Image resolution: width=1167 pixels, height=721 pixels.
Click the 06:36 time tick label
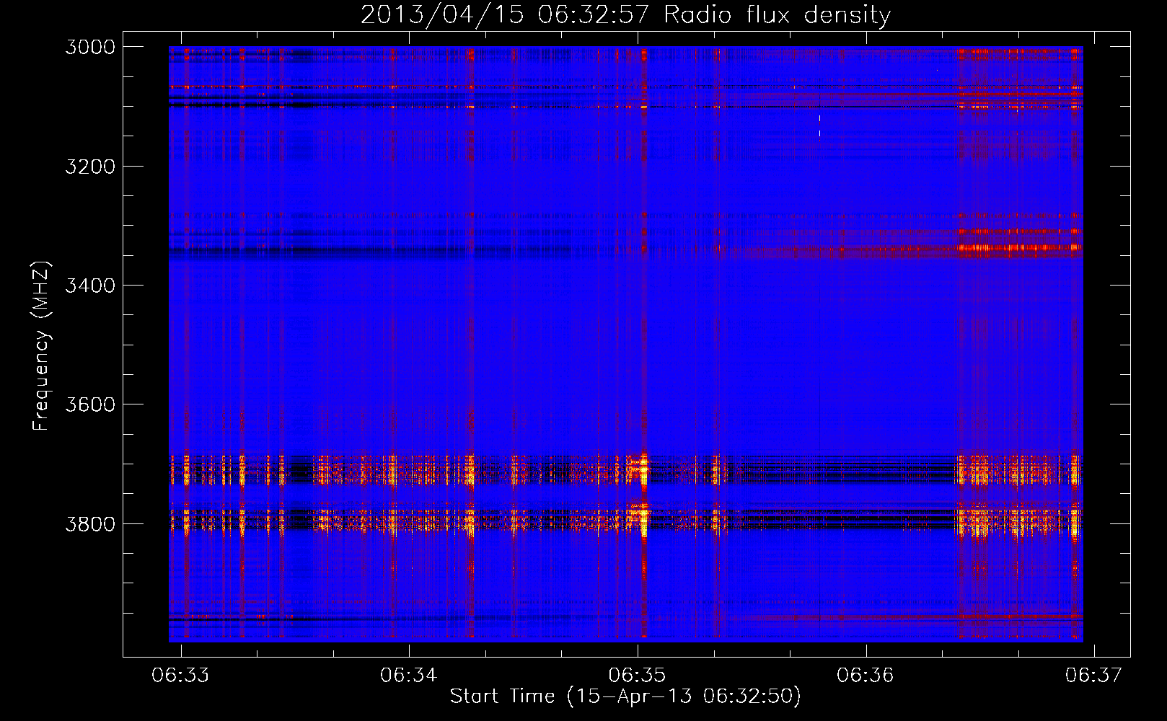(x=866, y=675)
